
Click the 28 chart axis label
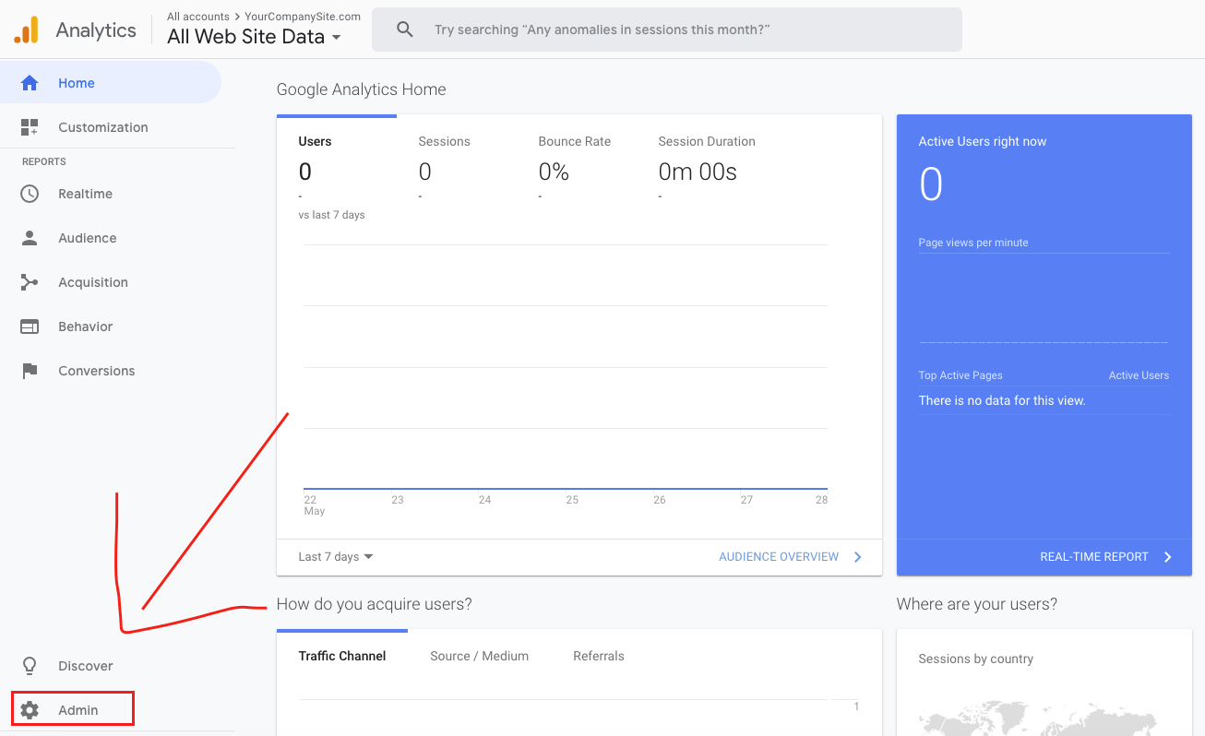tap(821, 500)
